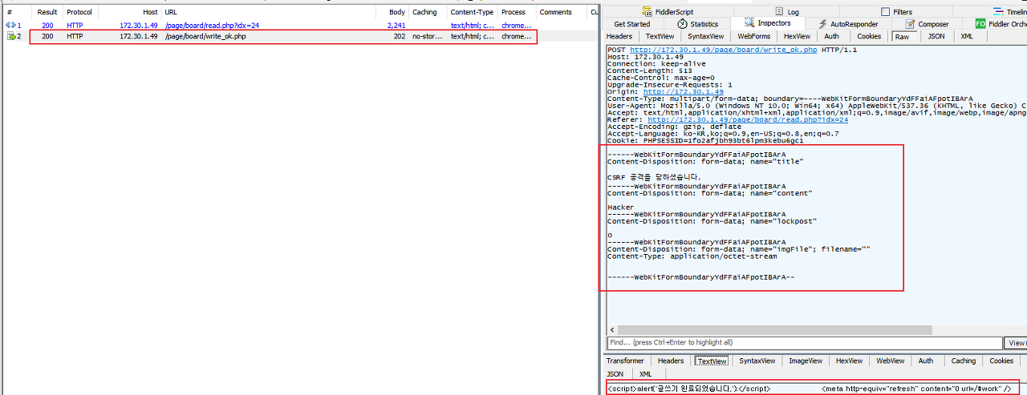Click the View in Notepad button
This screenshot has height=395, width=1027.
click(x=1017, y=342)
